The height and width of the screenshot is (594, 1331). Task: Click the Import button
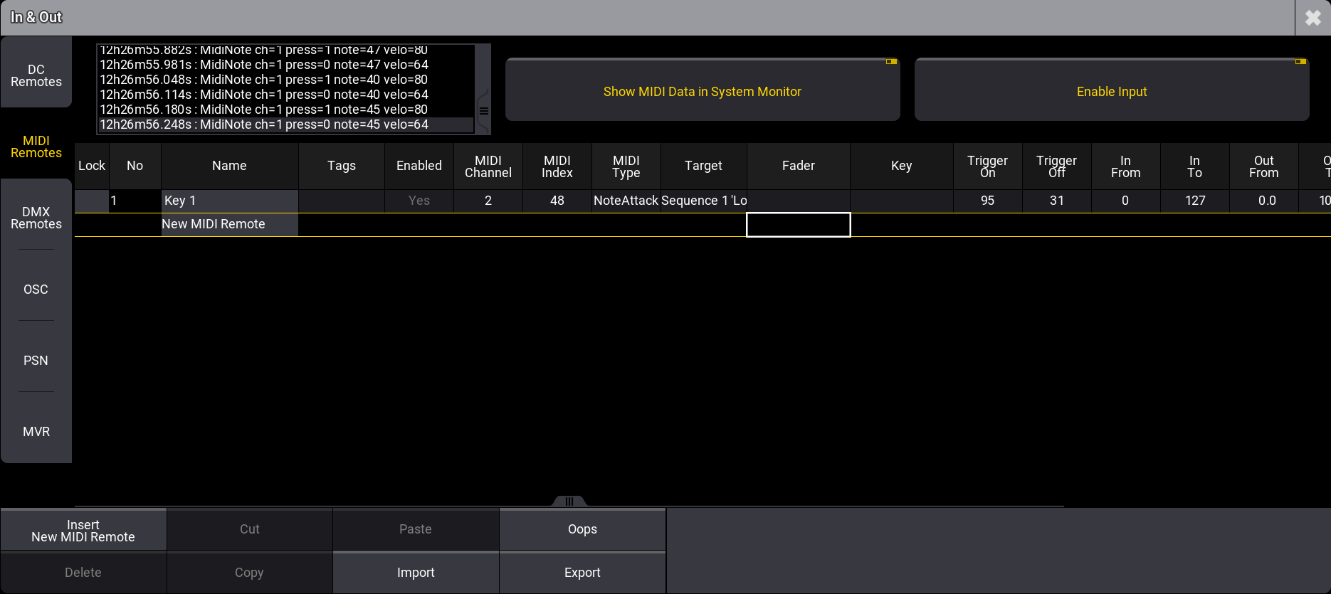pos(416,573)
